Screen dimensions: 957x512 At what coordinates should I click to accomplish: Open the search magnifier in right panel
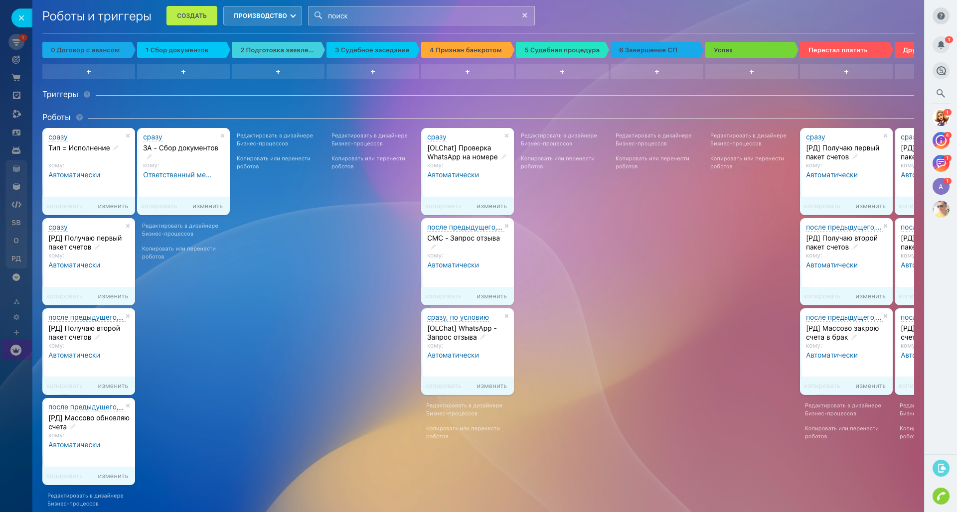tap(941, 93)
